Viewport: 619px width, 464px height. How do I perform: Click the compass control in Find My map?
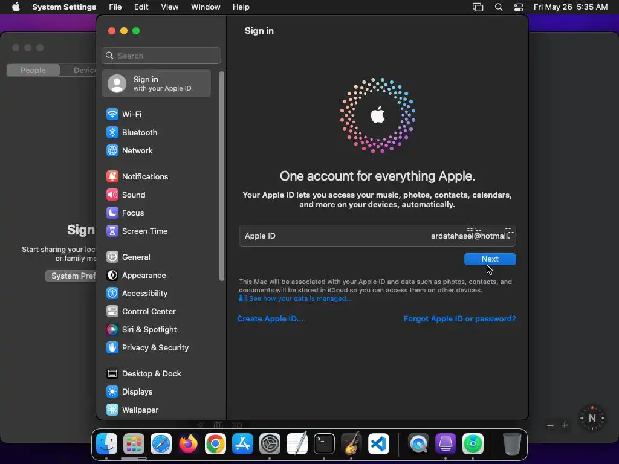click(x=592, y=418)
